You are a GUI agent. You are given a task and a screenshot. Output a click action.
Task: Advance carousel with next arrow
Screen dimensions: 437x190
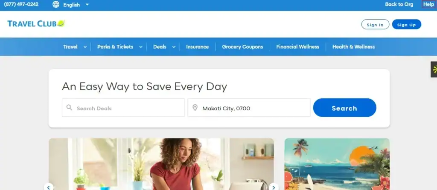click(274, 187)
